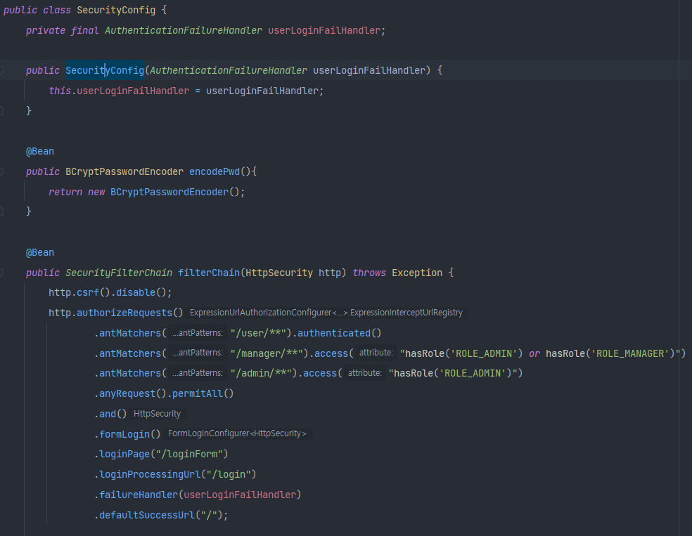This screenshot has height=536, width=692.
Task: Click SecurityConfig in the class declaration line
Action: click(x=116, y=10)
